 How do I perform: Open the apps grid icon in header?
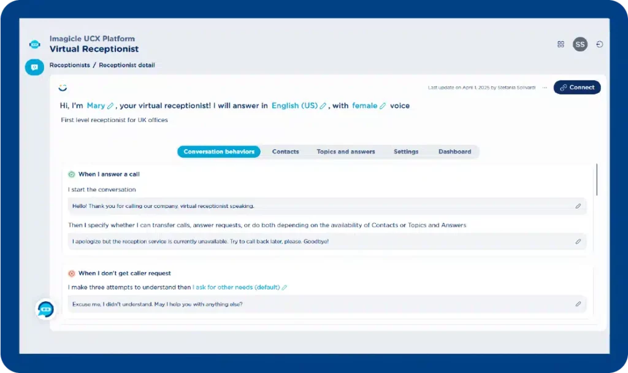pos(561,44)
